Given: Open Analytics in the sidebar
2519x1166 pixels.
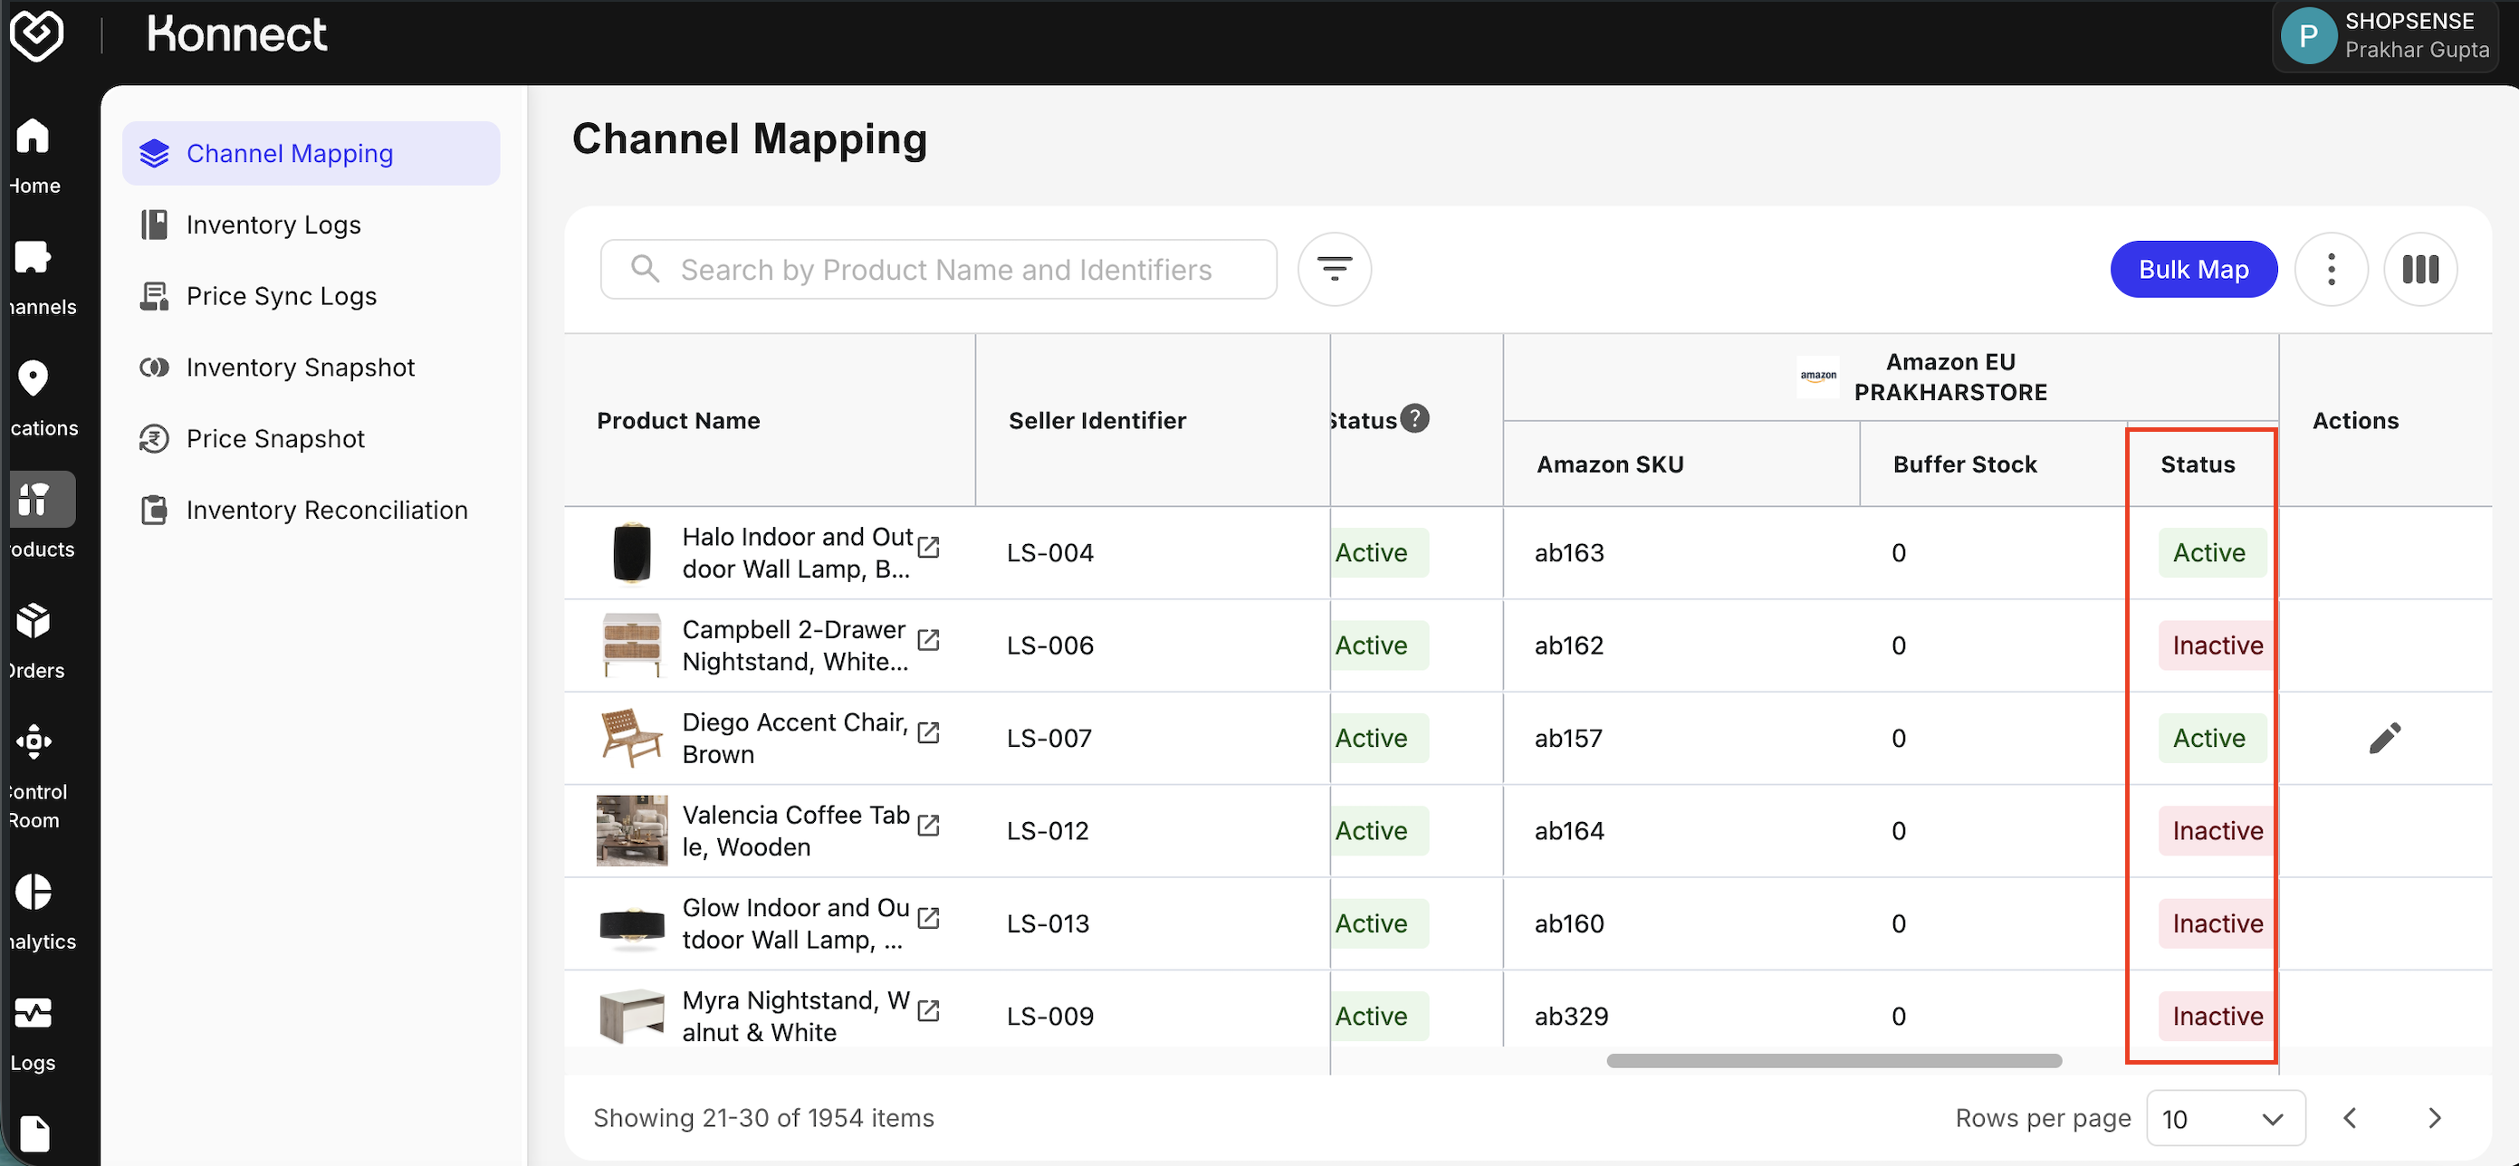Looking at the screenshot, I should [x=35, y=909].
